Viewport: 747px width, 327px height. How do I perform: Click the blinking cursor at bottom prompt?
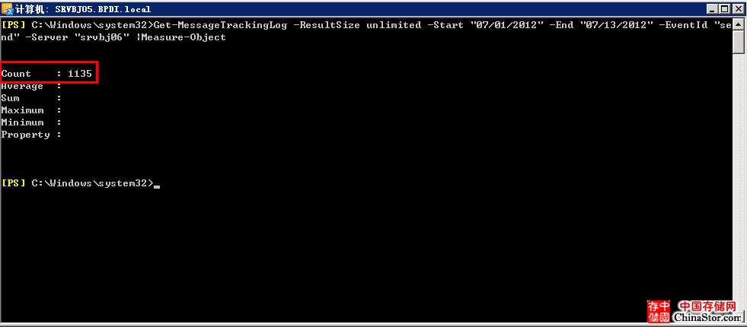click(157, 186)
